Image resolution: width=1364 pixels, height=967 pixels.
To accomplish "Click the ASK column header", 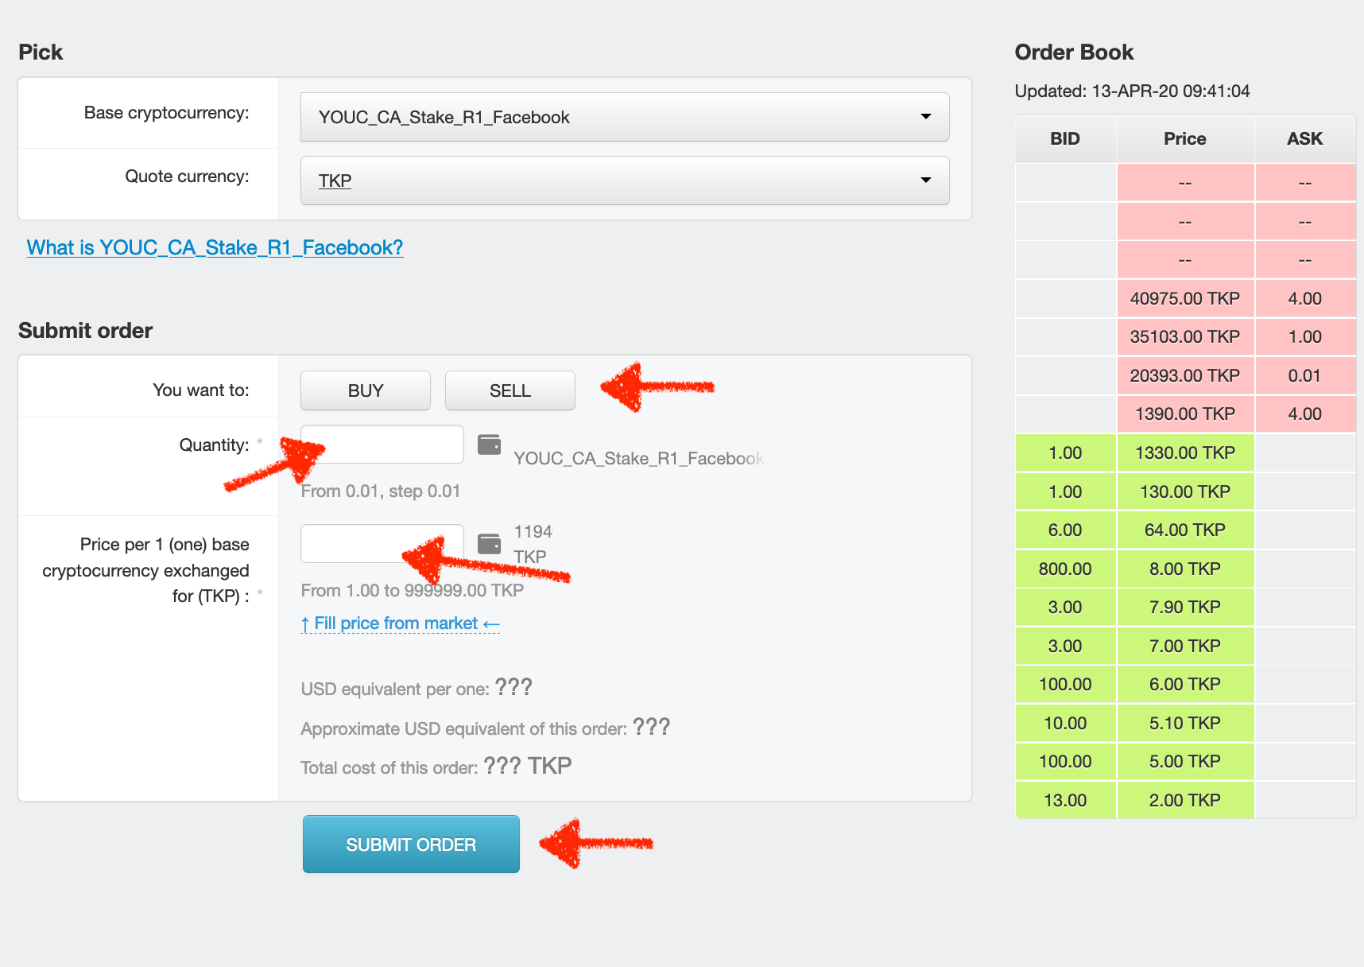I will [1304, 138].
